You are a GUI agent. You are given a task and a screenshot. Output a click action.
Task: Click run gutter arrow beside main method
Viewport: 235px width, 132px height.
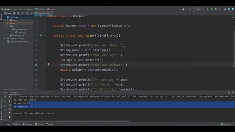coord(40,36)
